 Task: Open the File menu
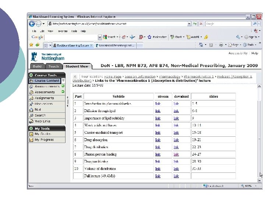click(x=34, y=31)
